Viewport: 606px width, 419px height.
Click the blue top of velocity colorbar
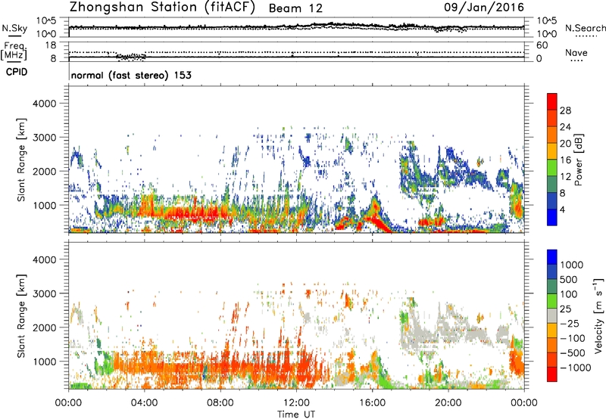tap(552, 257)
